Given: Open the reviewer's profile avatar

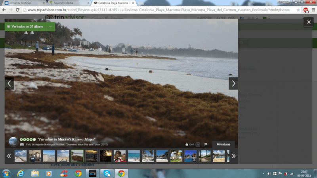Looking at the screenshot, I should click(x=13, y=141).
